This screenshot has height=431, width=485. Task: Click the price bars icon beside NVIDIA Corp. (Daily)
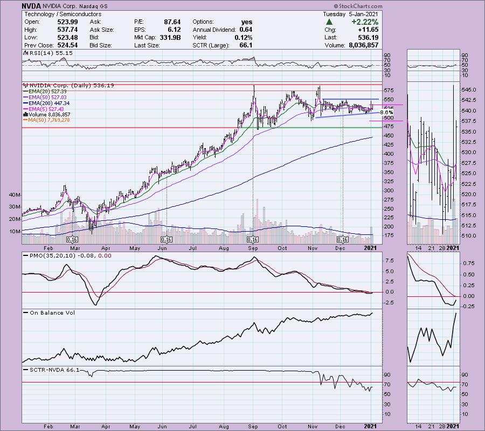pyautogui.click(x=25, y=85)
